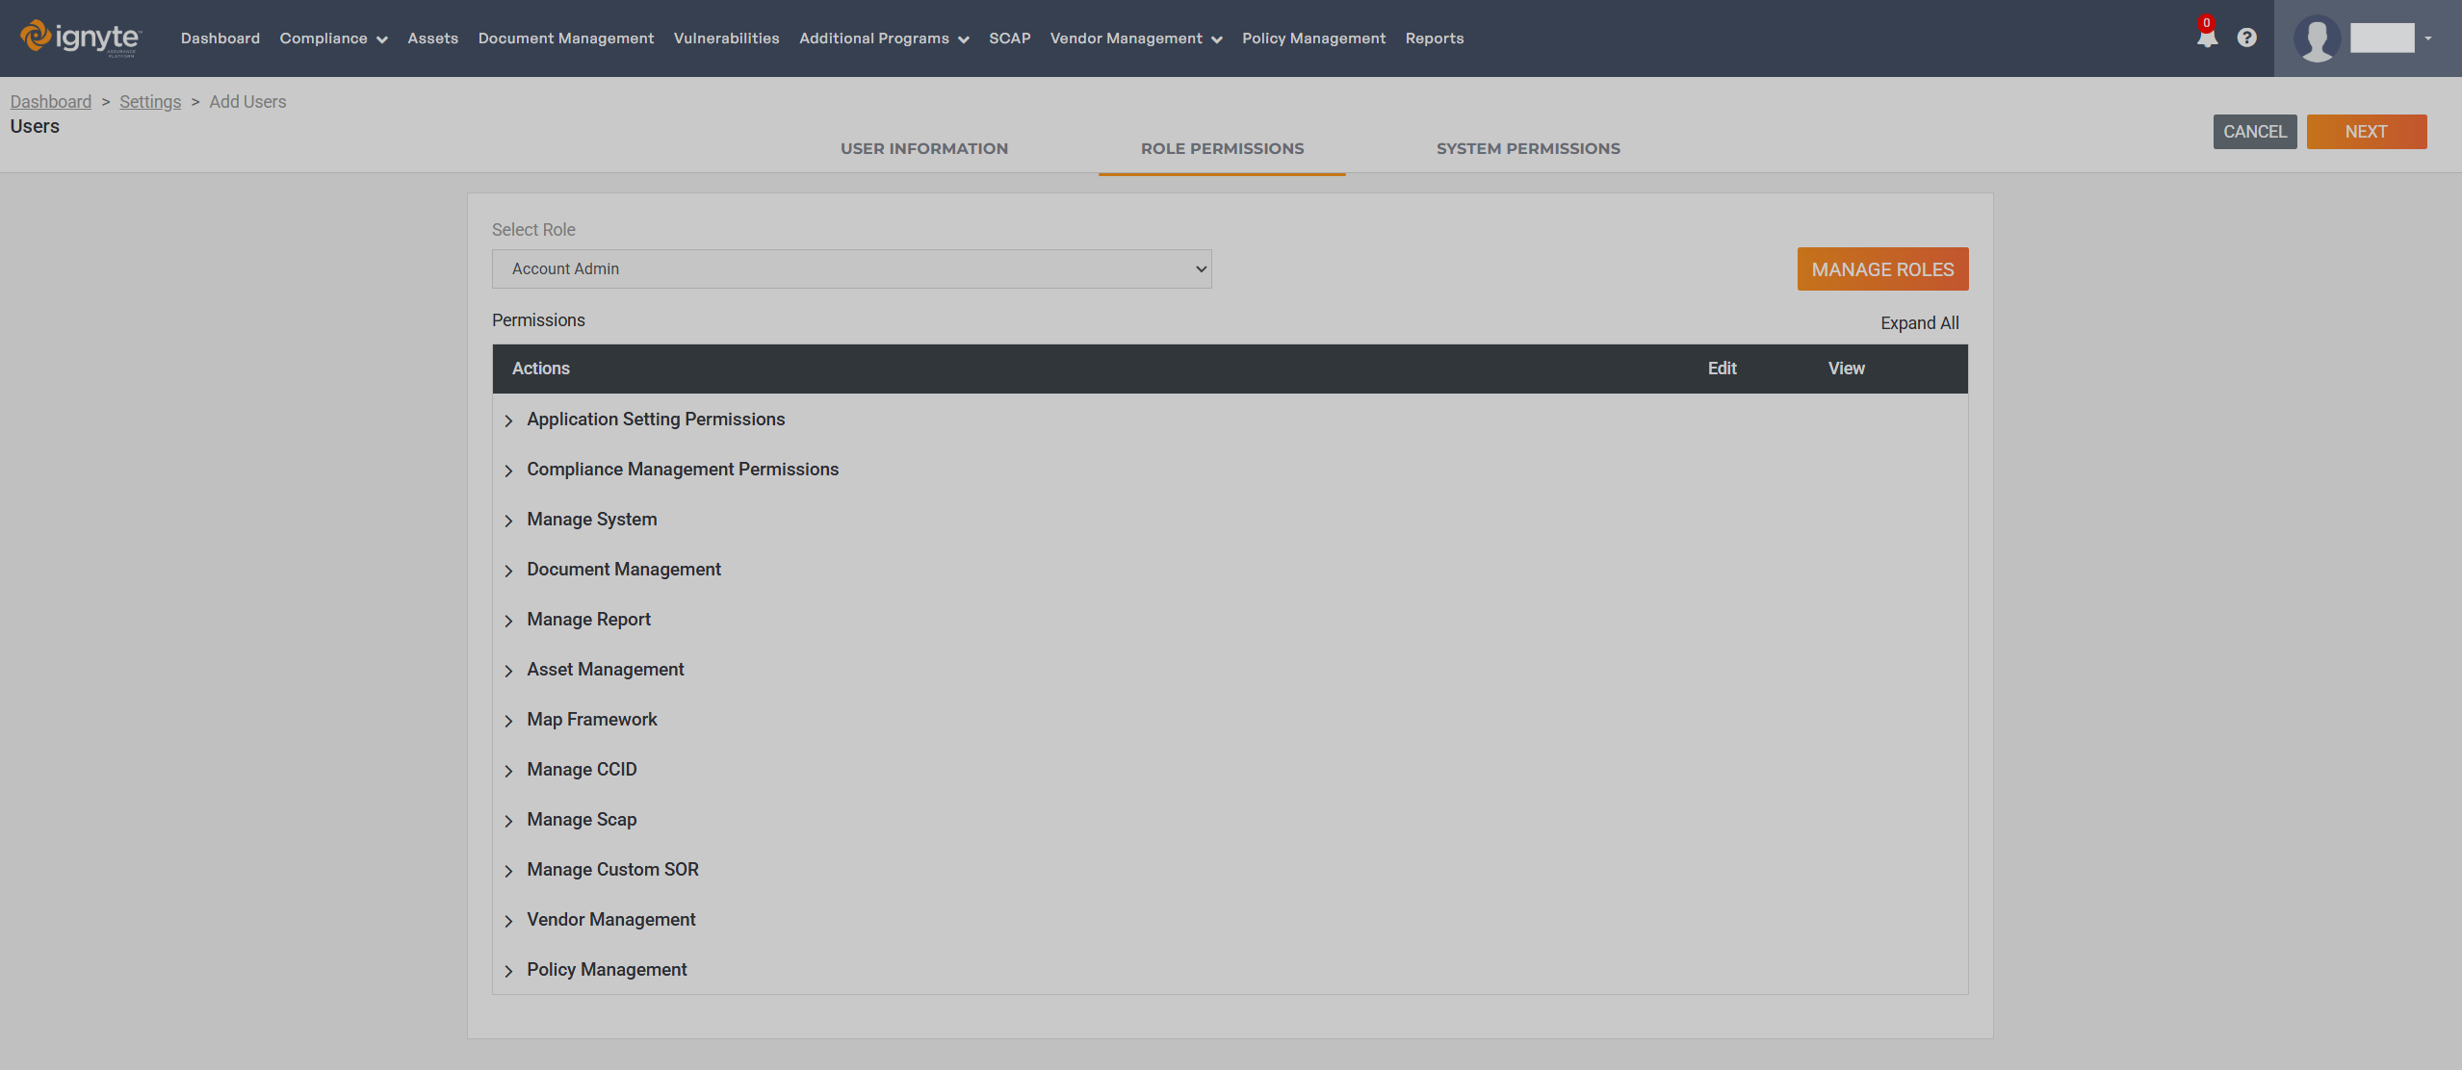
Task: Open the Compliance menu dropdown arrow
Action: pos(381,39)
